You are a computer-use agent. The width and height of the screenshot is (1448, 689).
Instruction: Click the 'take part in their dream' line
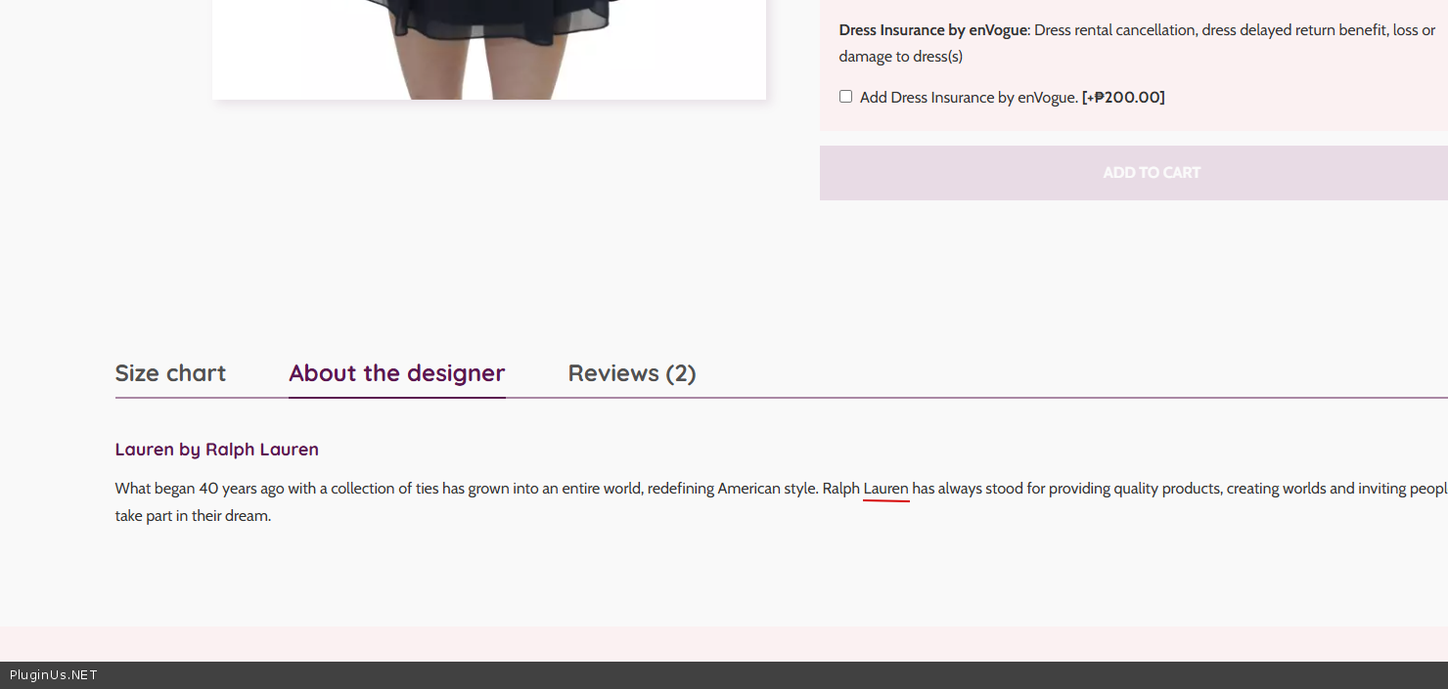[193, 516]
